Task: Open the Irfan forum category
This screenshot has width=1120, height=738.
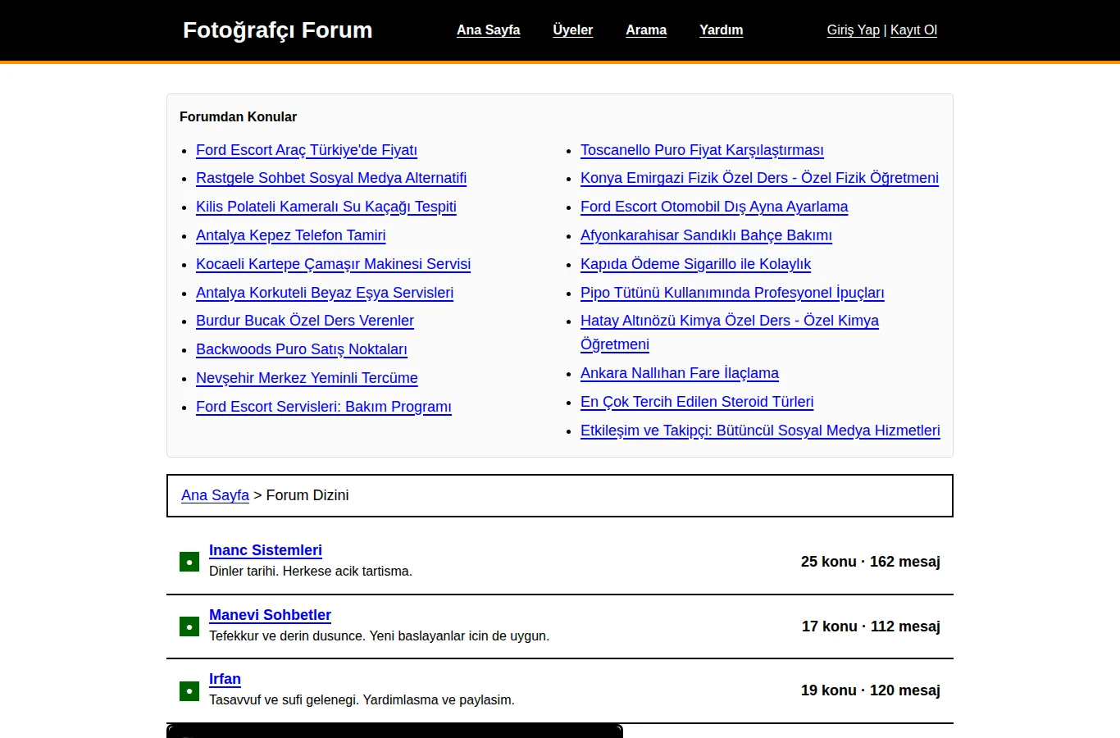Action: [x=225, y=679]
